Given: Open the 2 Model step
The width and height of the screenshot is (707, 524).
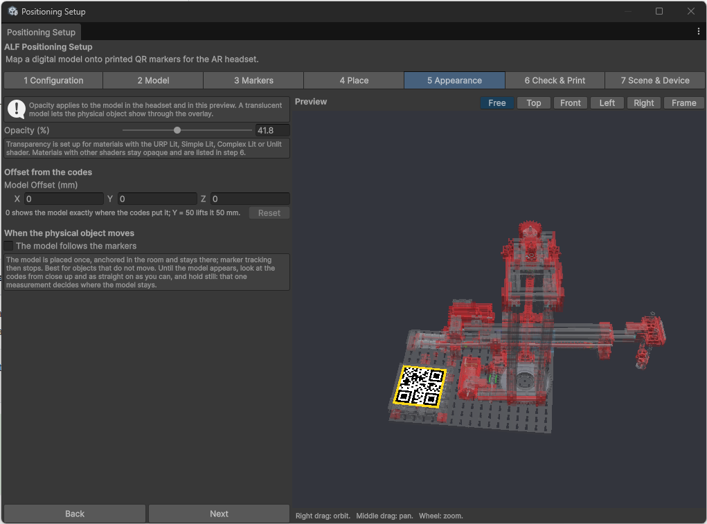Looking at the screenshot, I should pos(153,80).
